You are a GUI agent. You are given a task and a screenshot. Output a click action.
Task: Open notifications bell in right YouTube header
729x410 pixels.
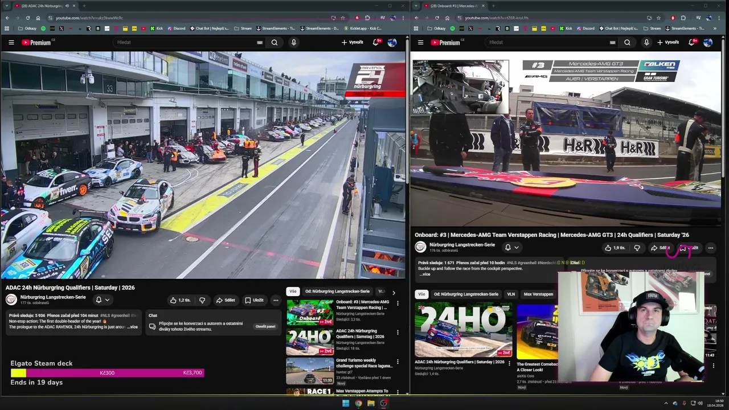click(692, 42)
